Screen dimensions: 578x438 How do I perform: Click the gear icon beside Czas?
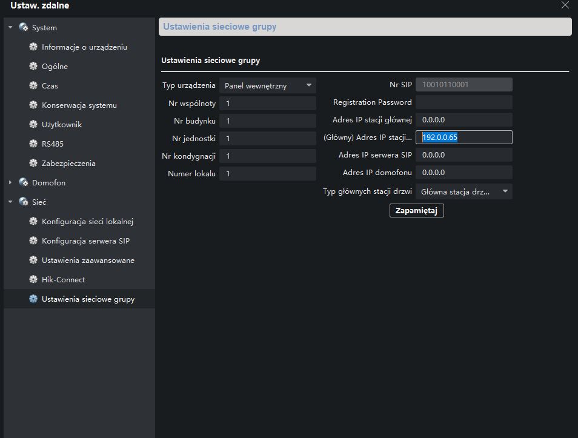(x=33, y=86)
